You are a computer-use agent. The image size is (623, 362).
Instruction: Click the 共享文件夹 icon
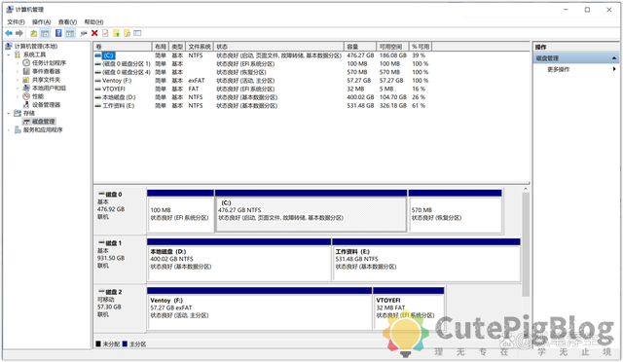pos(26,80)
